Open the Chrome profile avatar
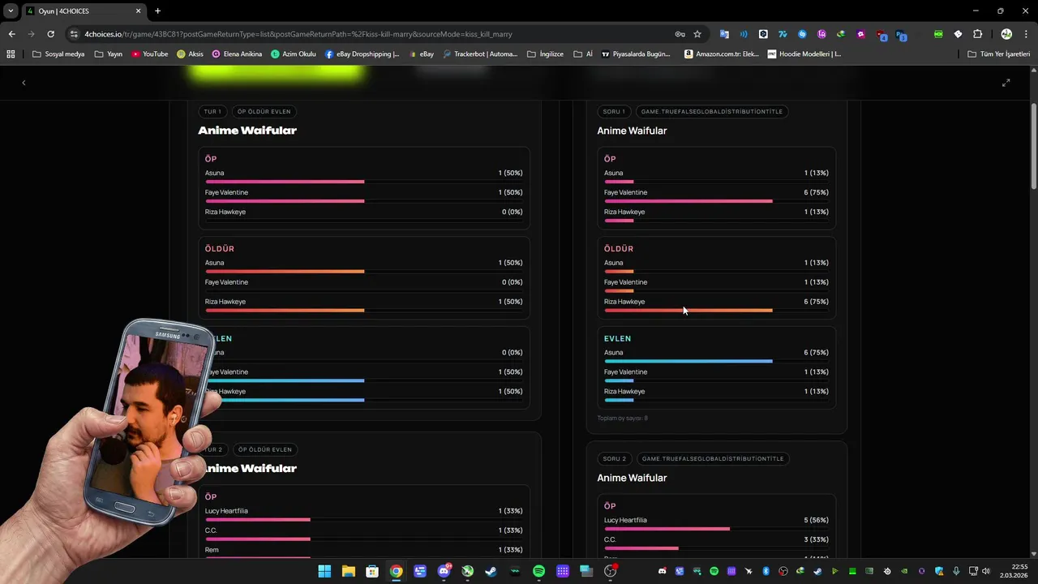The width and height of the screenshot is (1038, 584). pyautogui.click(x=1006, y=34)
